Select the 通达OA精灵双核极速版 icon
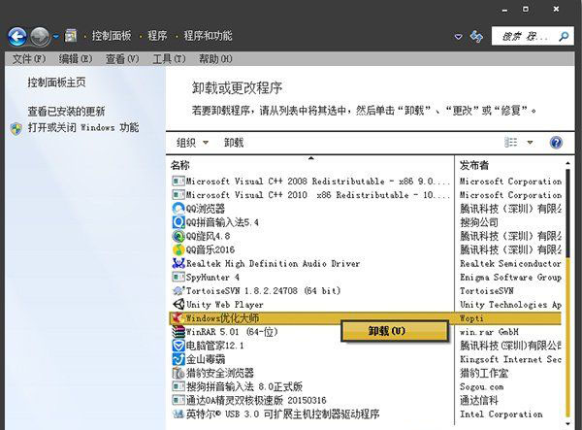This screenshot has width=582, height=430. pyautogui.click(x=178, y=400)
